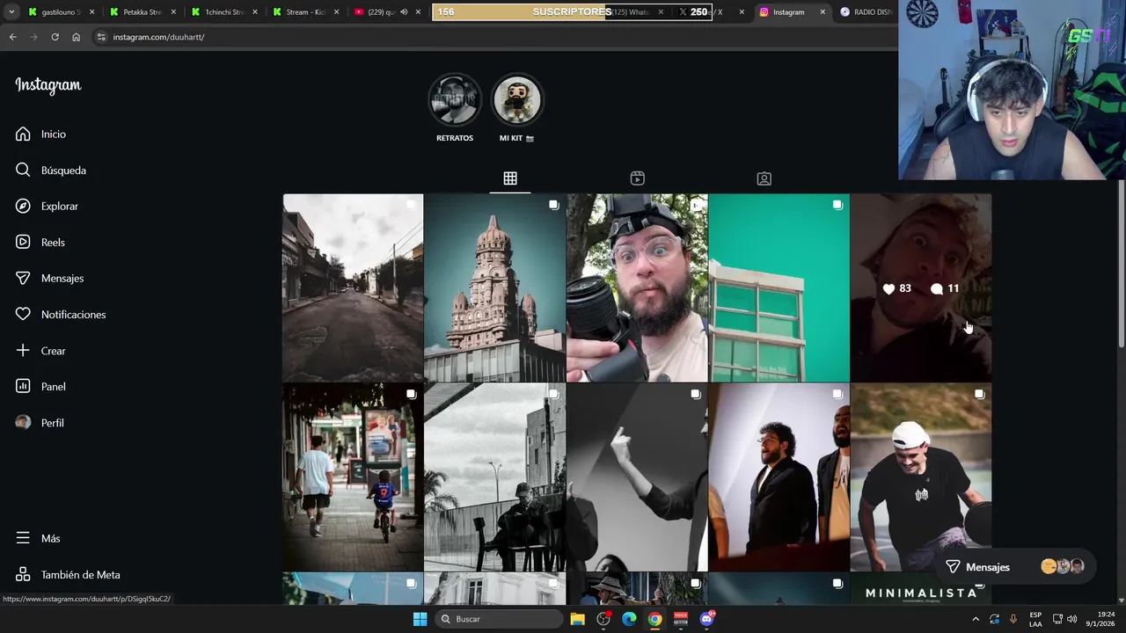
Task: Open OBS Studio from taskbar
Action: coord(603,619)
